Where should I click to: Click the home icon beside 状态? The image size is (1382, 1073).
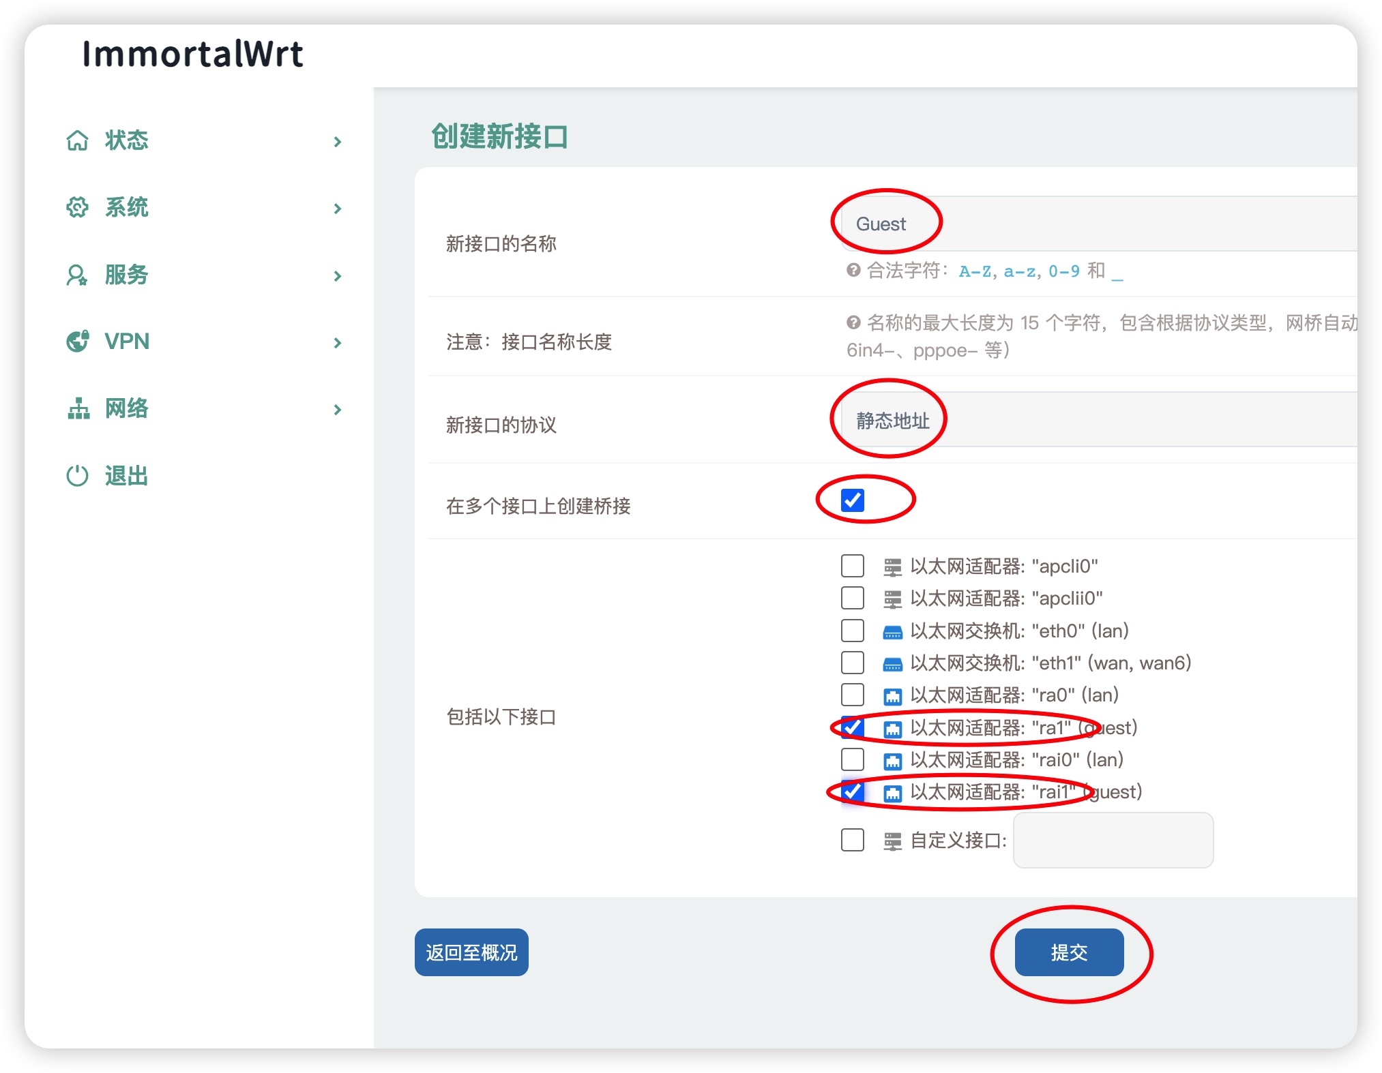[77, 140]
